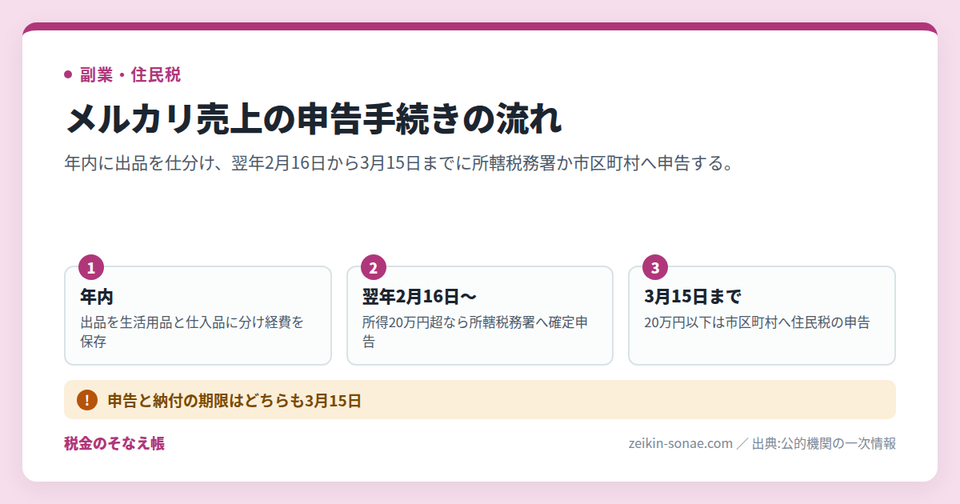Click the step 1 number badge
This screenshot has height=504, width=960.
click(91, 267)
